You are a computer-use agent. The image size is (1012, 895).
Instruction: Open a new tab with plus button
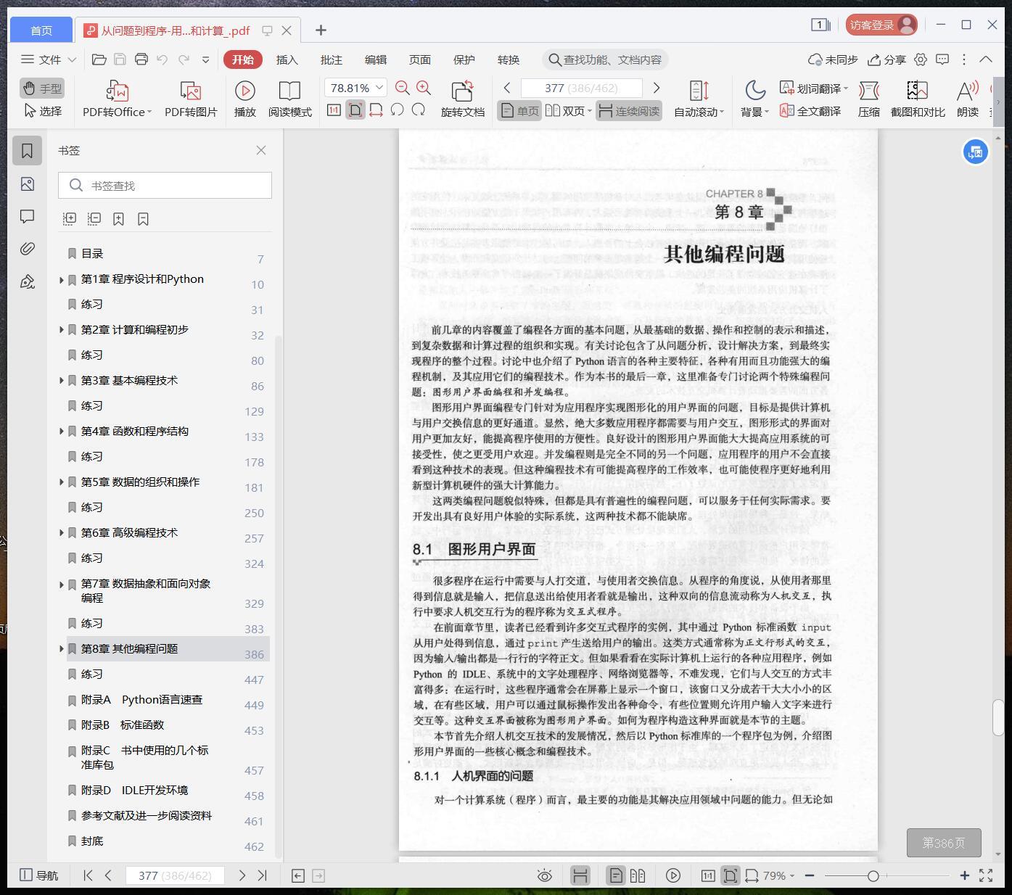pyautogui.click(x=321, y=30)
